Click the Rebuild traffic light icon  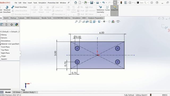[x=121, y=3]
